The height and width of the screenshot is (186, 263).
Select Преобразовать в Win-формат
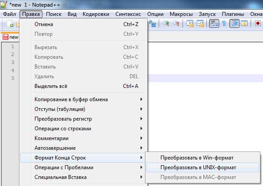pyautogui.click(x=202, y=158)
